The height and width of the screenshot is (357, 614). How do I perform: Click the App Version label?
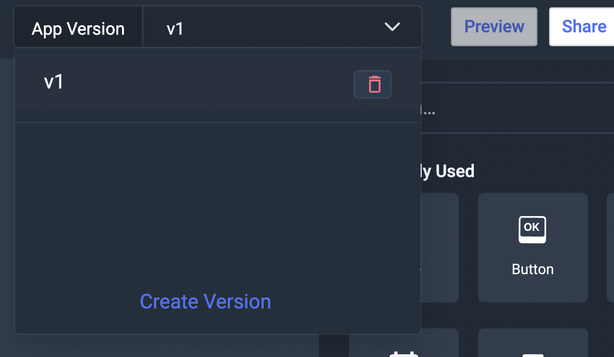coord(78,28)
